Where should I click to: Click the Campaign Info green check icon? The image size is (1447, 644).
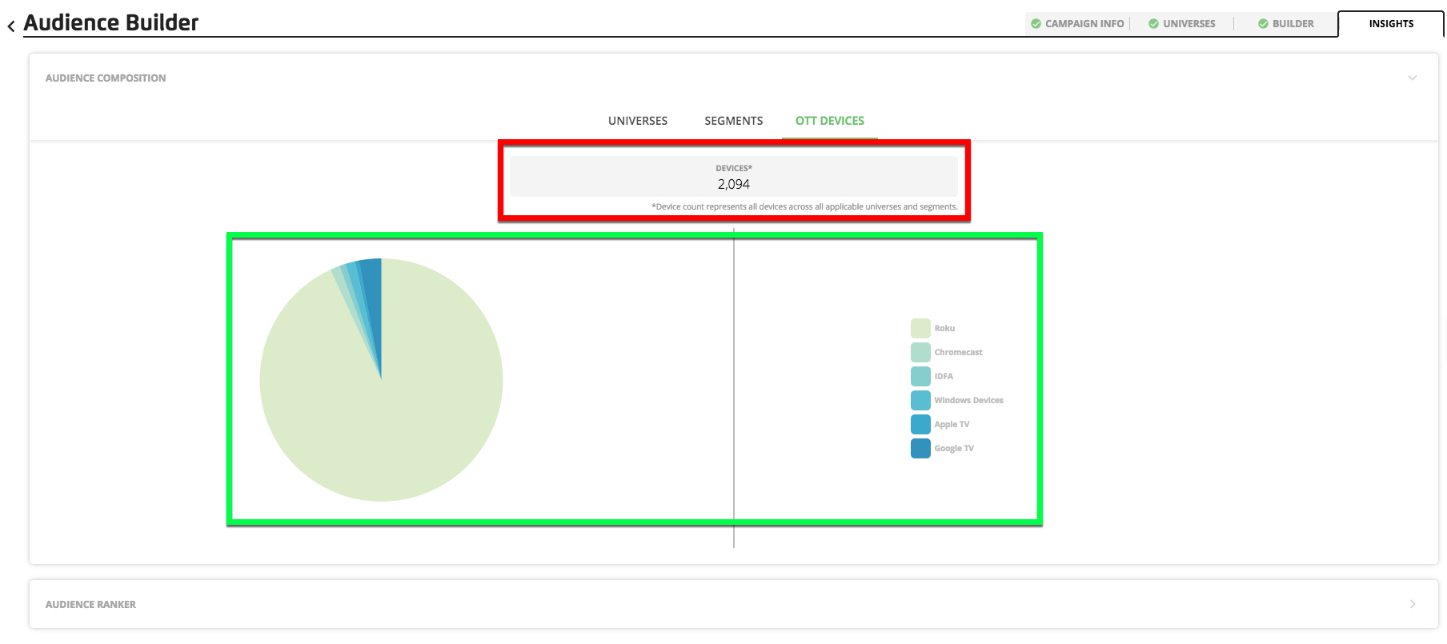1036,24
